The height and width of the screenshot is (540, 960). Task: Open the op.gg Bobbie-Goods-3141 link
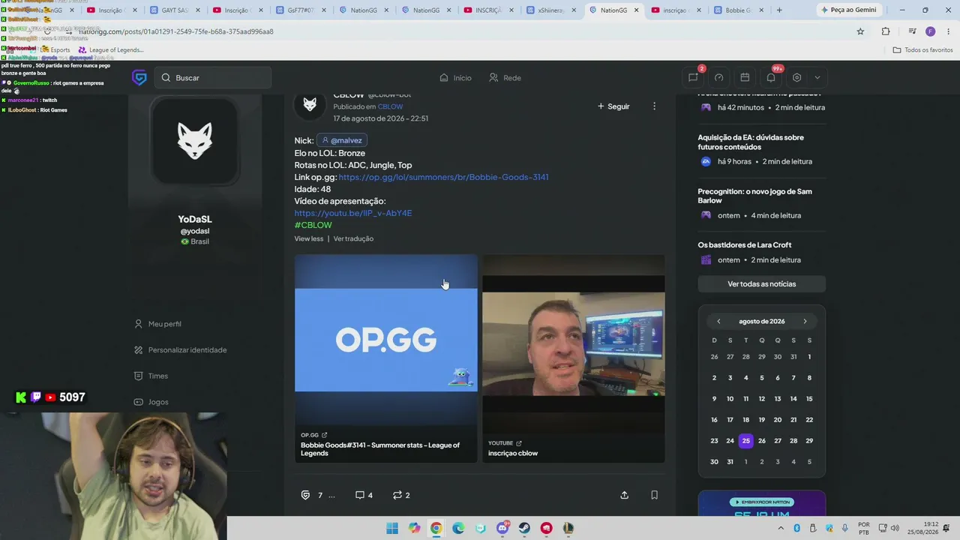pyautogui.click(x=443, y=177)
